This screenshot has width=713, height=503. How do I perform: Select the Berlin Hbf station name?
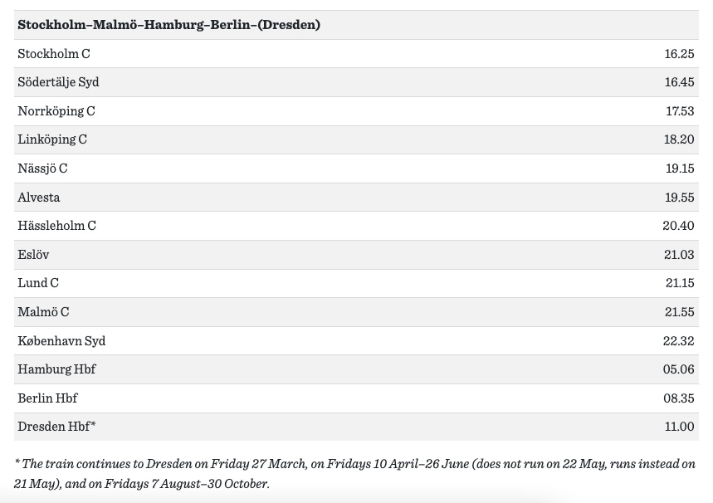pyautogui.click(x=47, y=398)
